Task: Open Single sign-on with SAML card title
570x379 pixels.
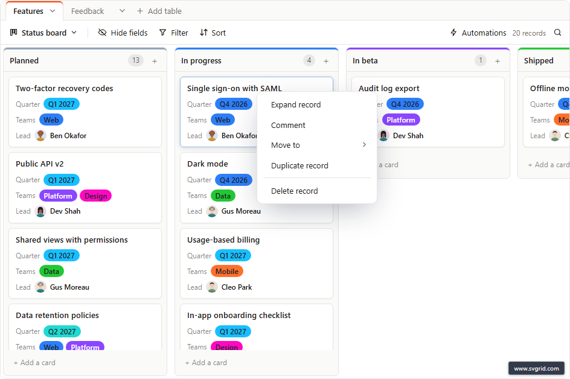Action: click(234, 88)
